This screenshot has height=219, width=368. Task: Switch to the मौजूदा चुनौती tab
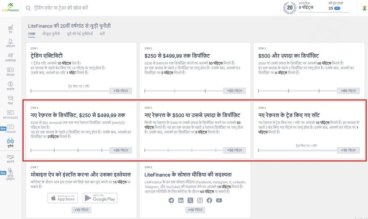[x=51, y=34]
